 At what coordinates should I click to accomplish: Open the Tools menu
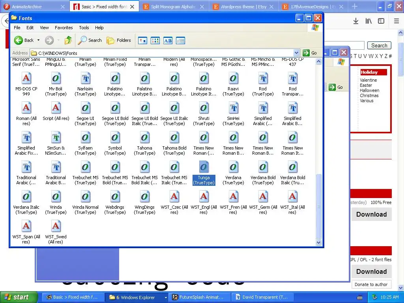pos(84,28)
